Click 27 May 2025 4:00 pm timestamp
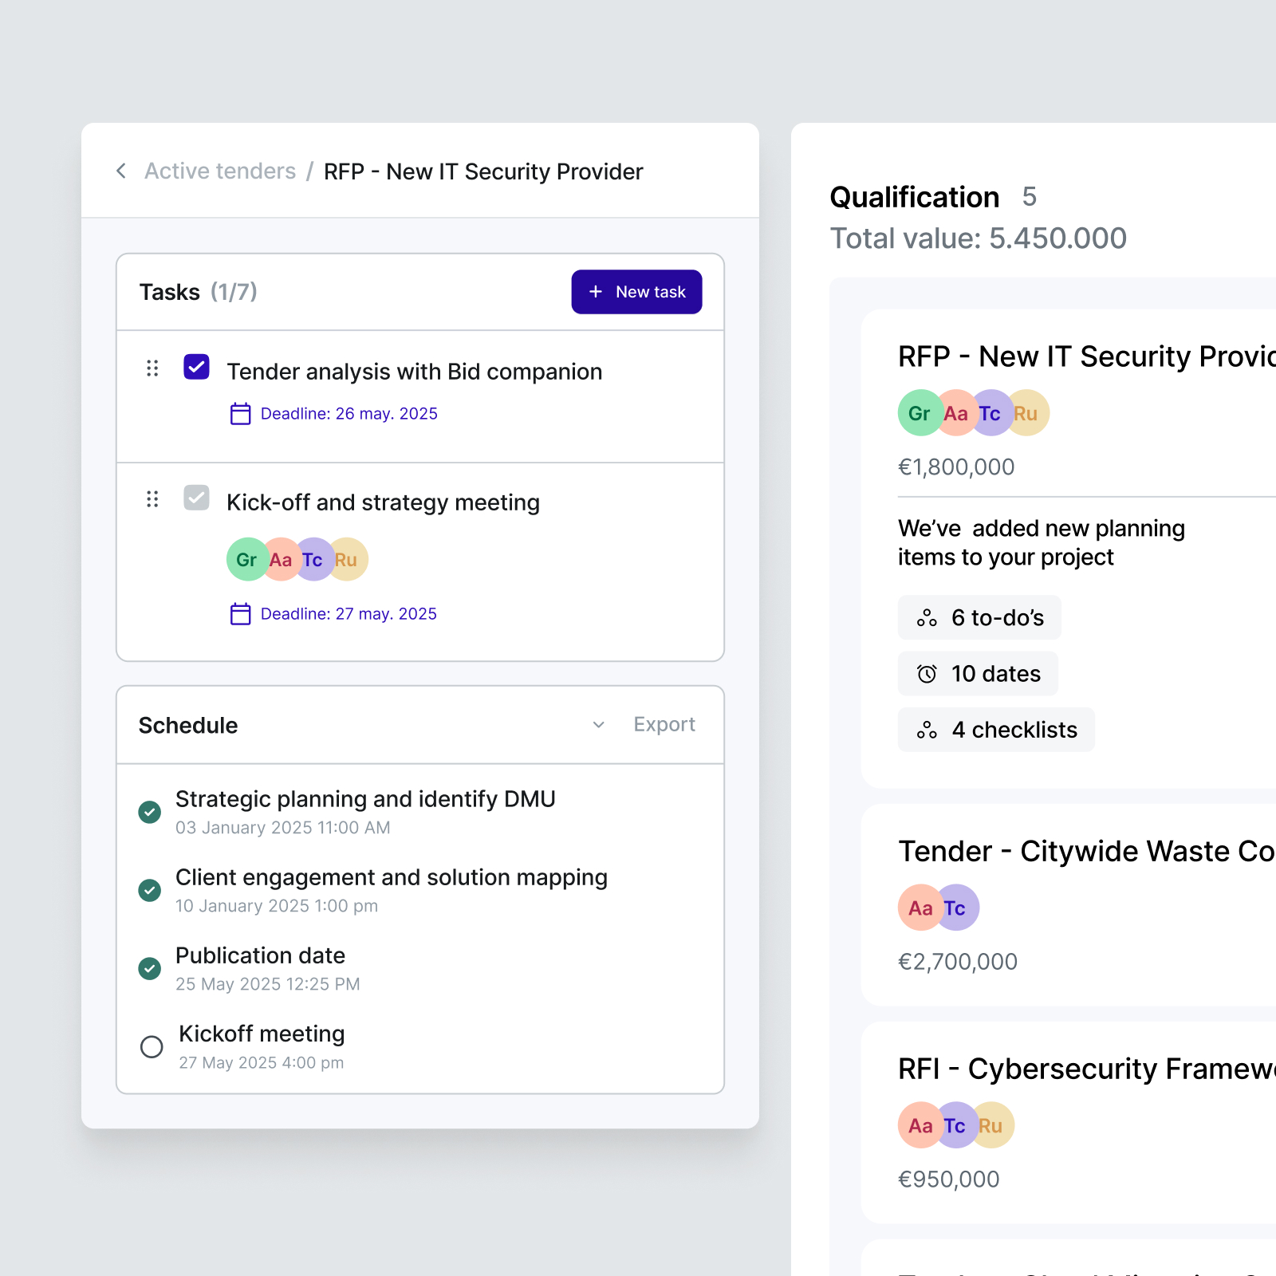The width and height of the screenshot is (1276, 1276). point(262,1062)
